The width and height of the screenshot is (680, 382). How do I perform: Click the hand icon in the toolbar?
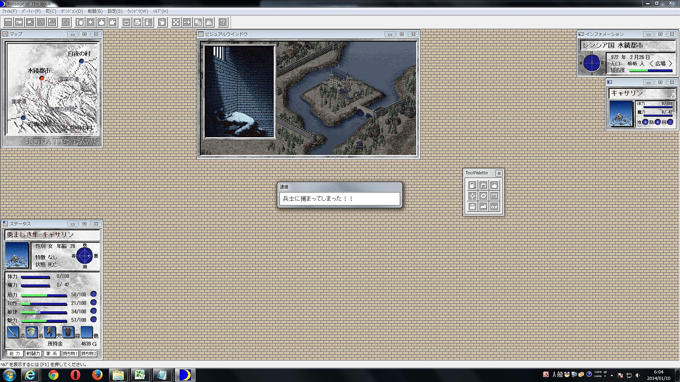click(162, 23)
